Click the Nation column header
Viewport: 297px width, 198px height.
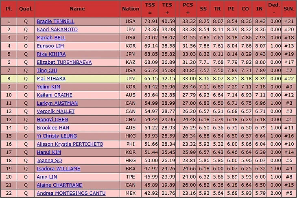tap(131, 9)
